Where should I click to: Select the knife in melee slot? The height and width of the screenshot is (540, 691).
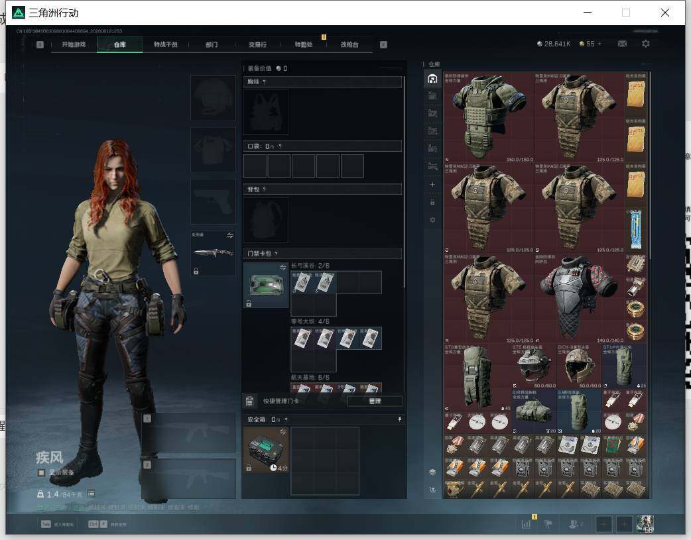214,253
